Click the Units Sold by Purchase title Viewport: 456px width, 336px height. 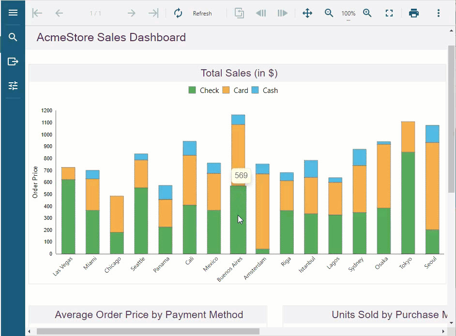[389, 315]
